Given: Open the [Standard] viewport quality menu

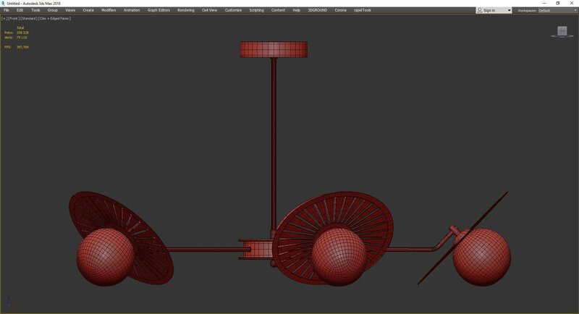Looking at the screenshot, I should pos(28,18).
